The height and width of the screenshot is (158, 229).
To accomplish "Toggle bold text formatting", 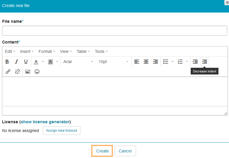I will click(7, 62).
